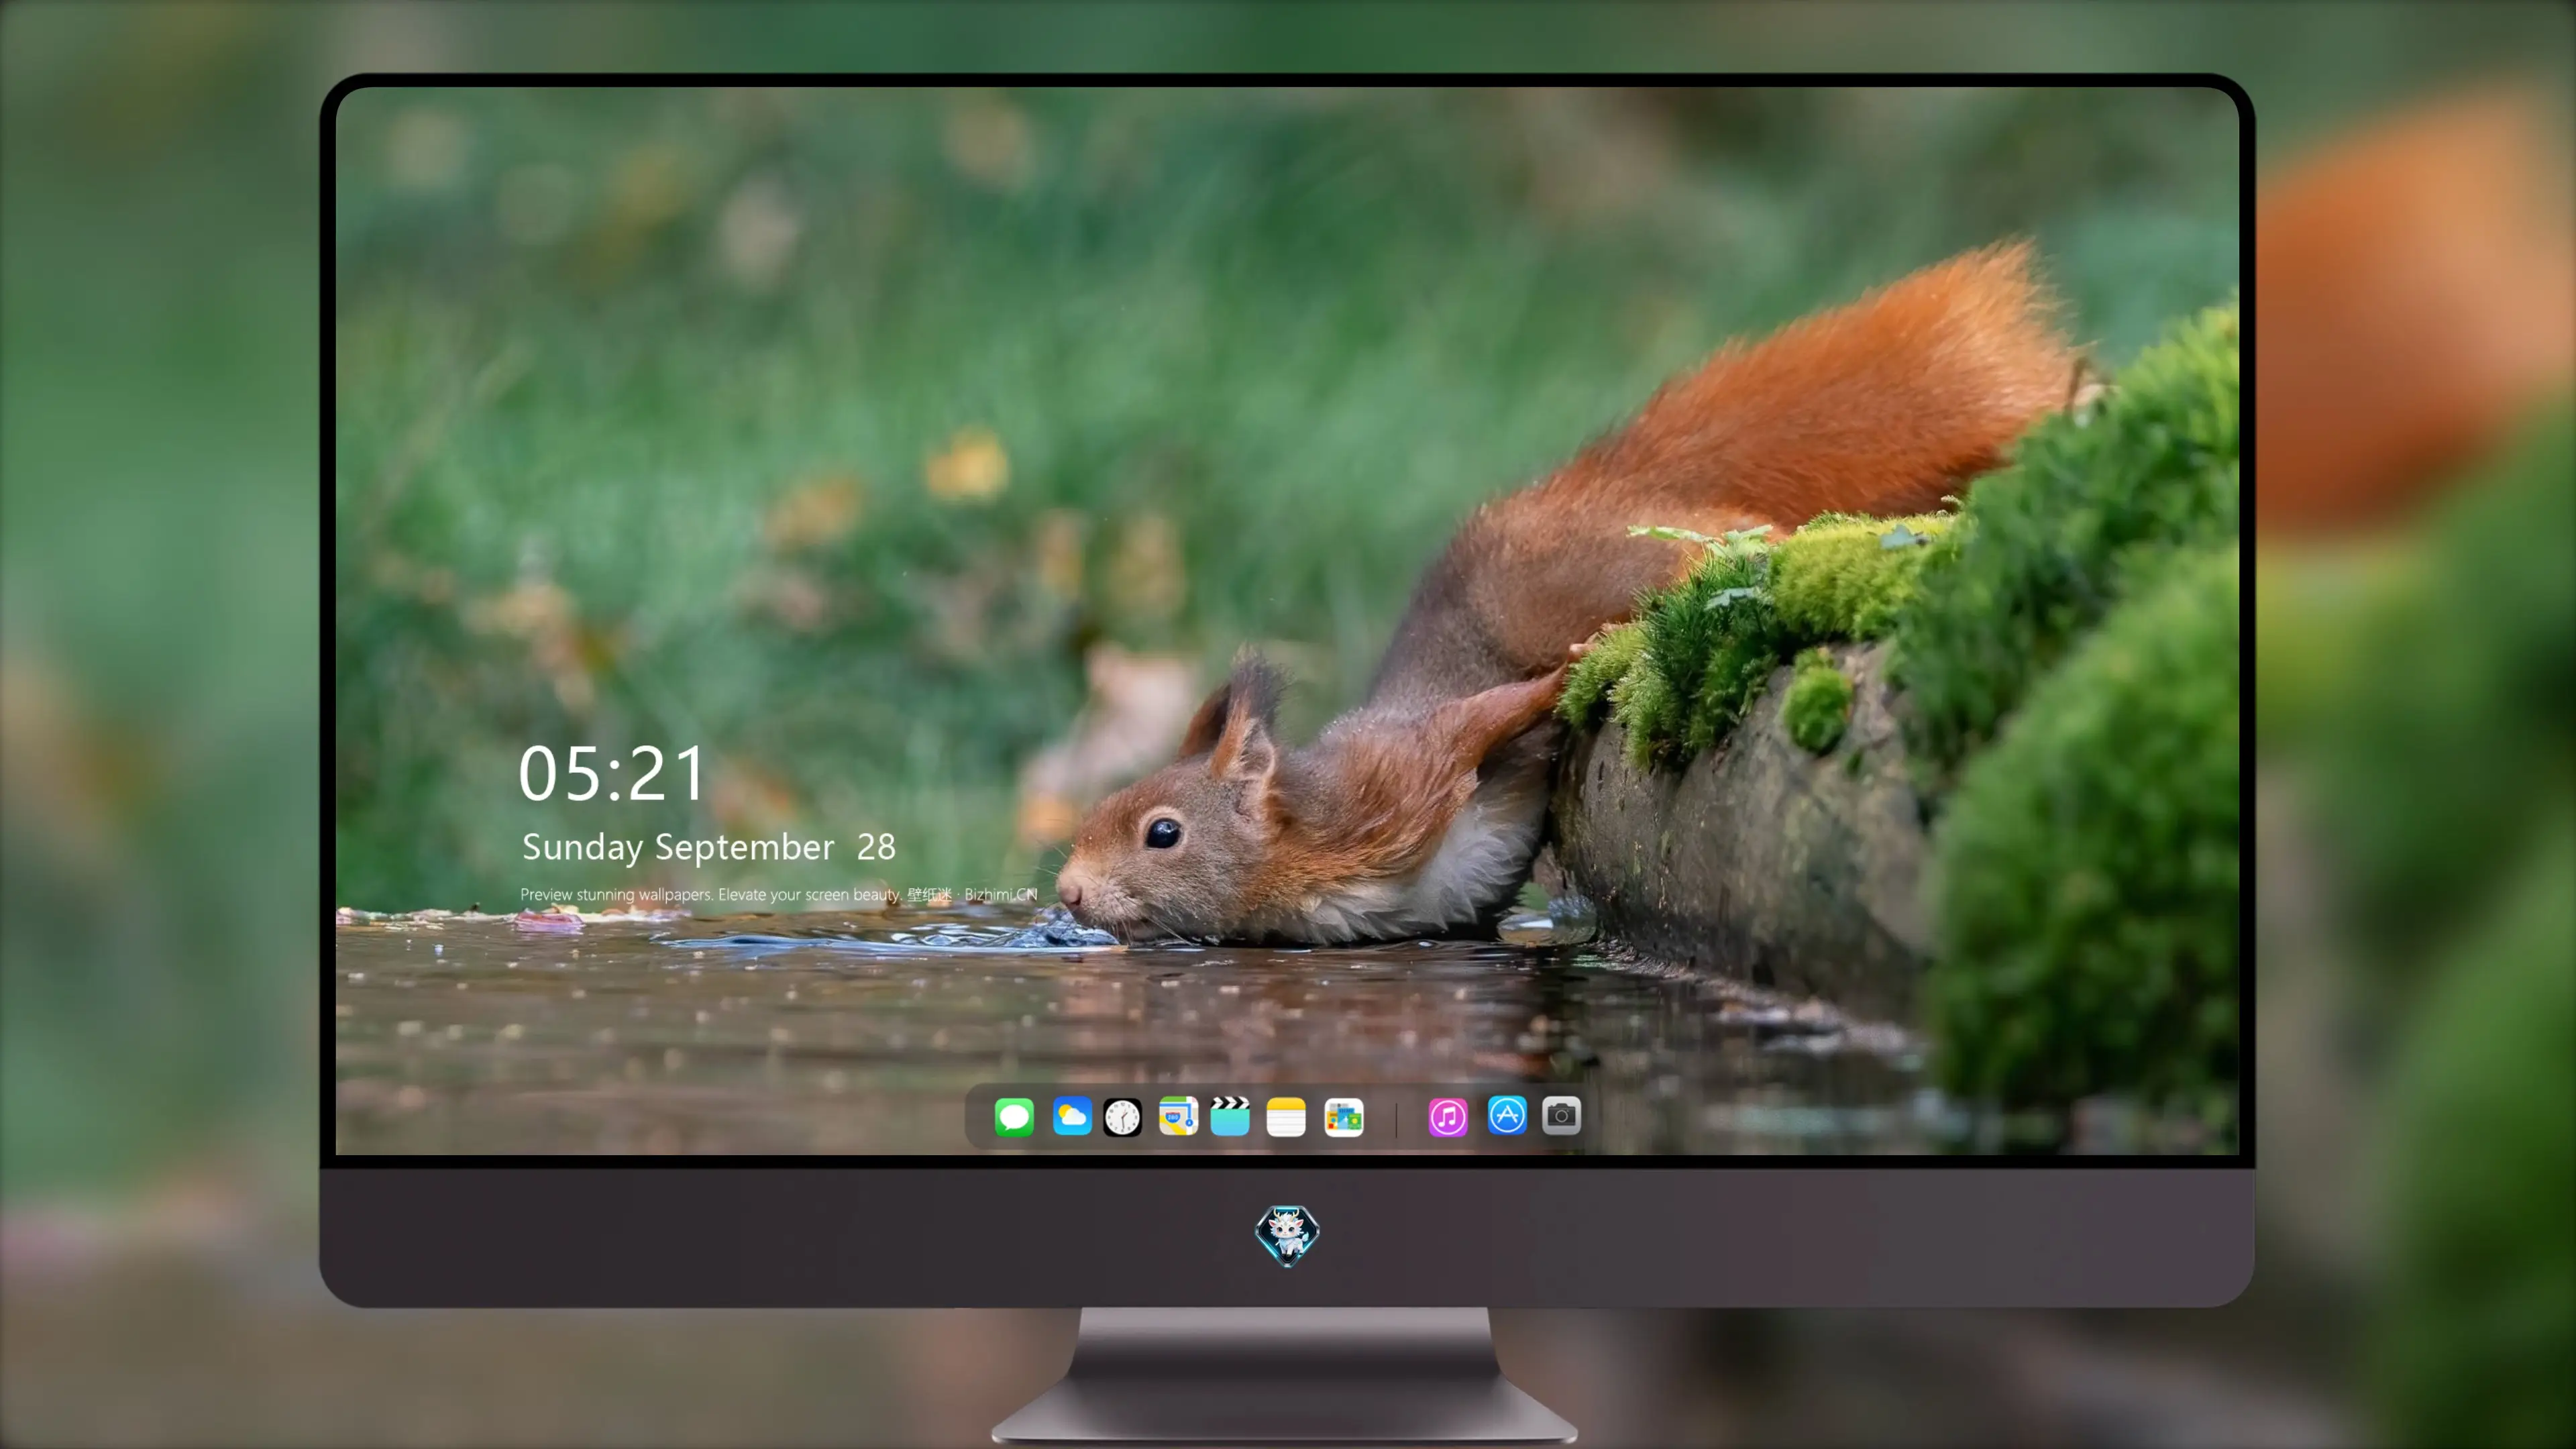Launch the Maps app from the dock
This screenshot has height=1449, width=2576.
click(x=1178, y=1116)
